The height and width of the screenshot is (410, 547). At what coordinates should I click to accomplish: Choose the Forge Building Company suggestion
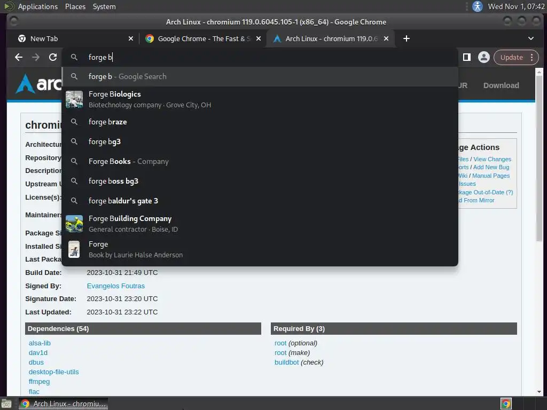(x=260, y=224)
